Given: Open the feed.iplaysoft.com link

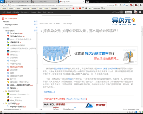Looking at the screenshot, I should (x=76, y=99).
